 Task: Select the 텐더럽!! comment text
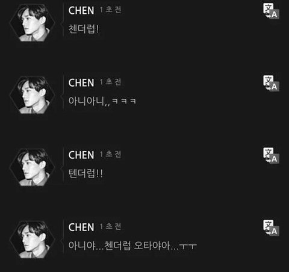85,173
